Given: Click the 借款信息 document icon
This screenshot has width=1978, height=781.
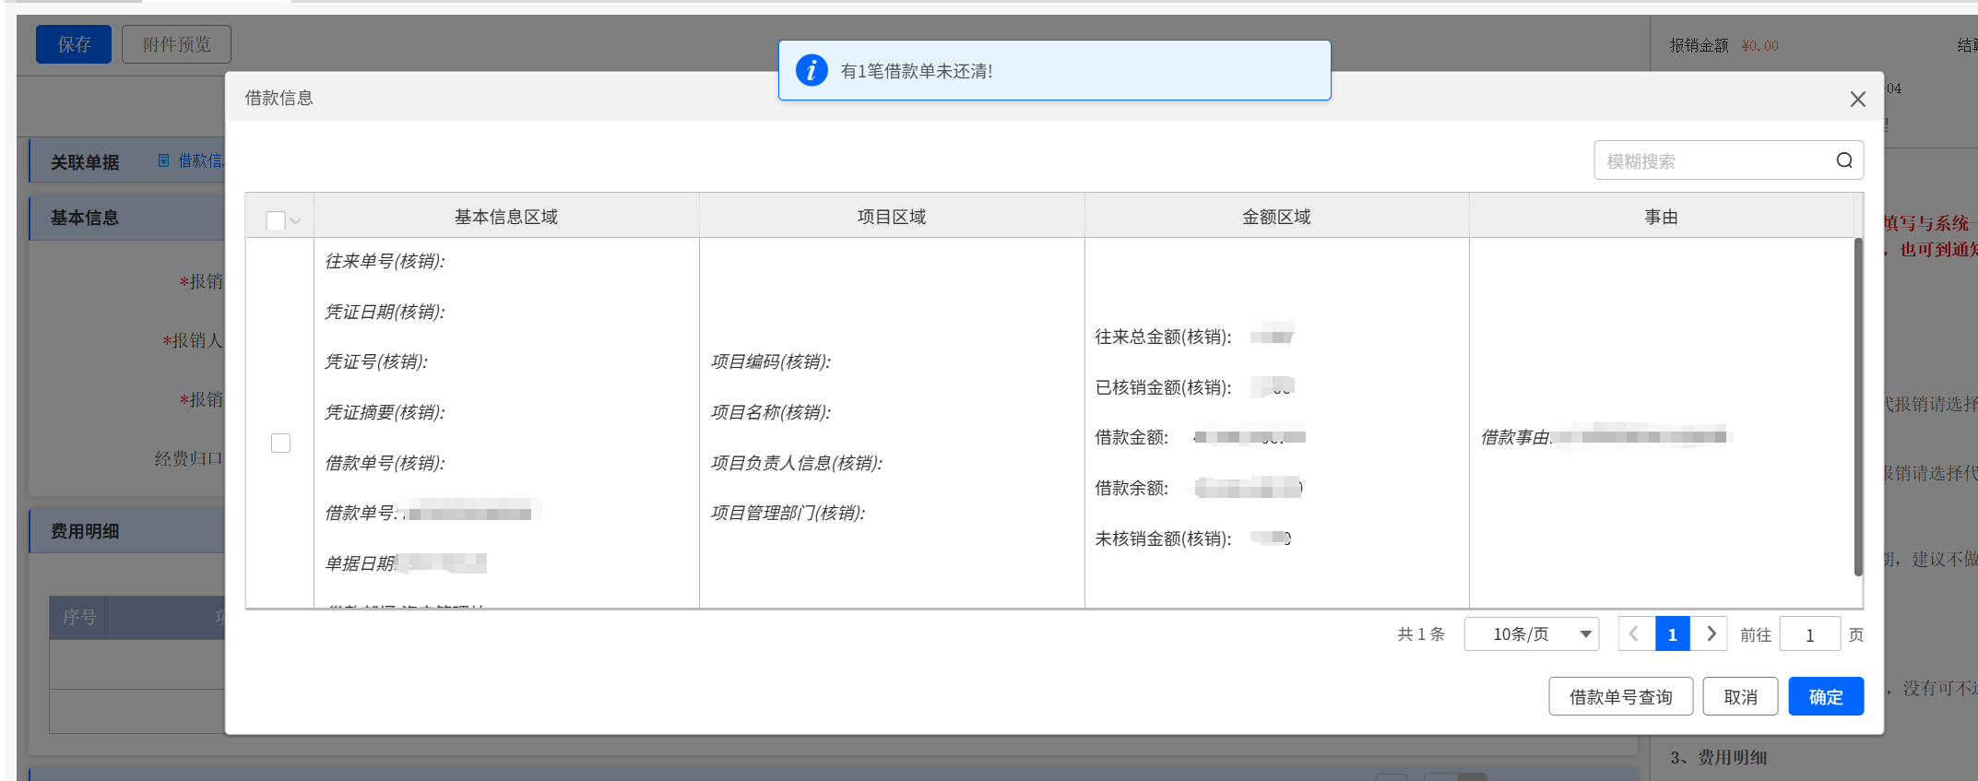Looking at the screenshot, I should tap(164, 160).
